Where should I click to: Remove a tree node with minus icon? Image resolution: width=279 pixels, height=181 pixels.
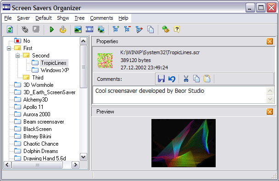click(x=128, y=29)
